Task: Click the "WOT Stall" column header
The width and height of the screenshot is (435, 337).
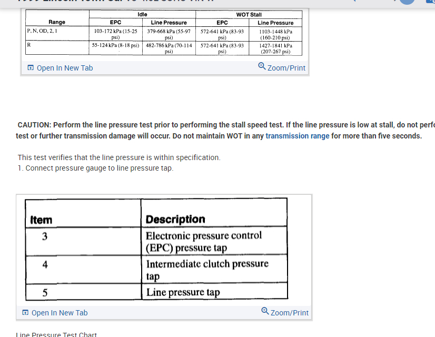Action: click(249, 14)
